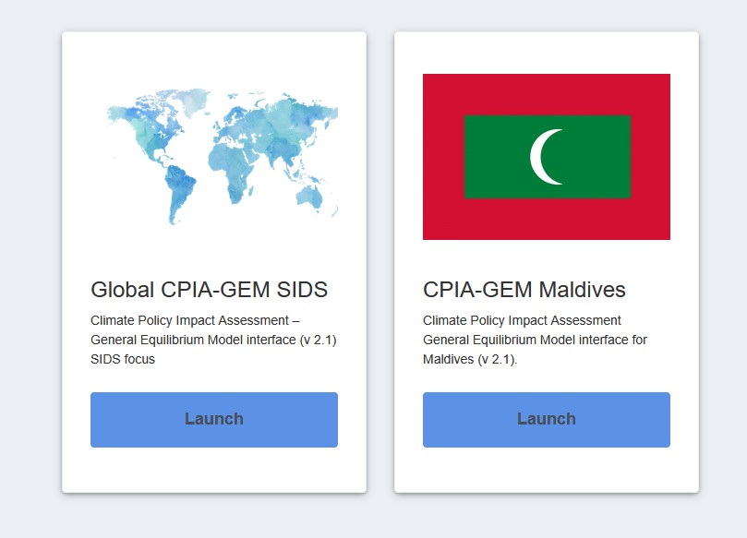Launch the Global CPIA-GEM SIDS app
The width and height of the screenshot is (747, 538).
(213, 419)
